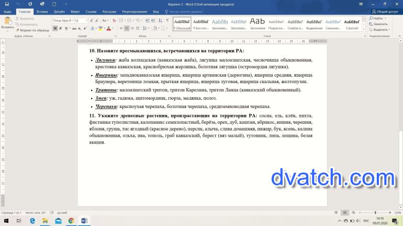Switch to the Вставка ribbon tab
Image resolution: width=403 pixels, height=226 pixels.
pyautogui.click(x=42, y=11)
